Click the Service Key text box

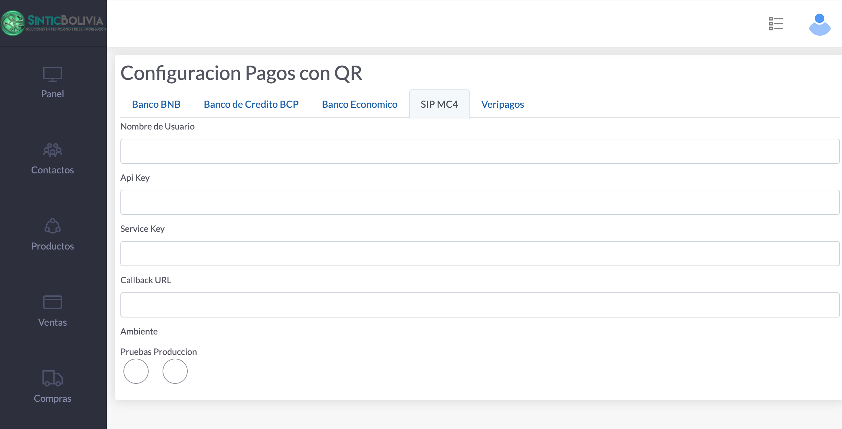[x=480, y=254]
